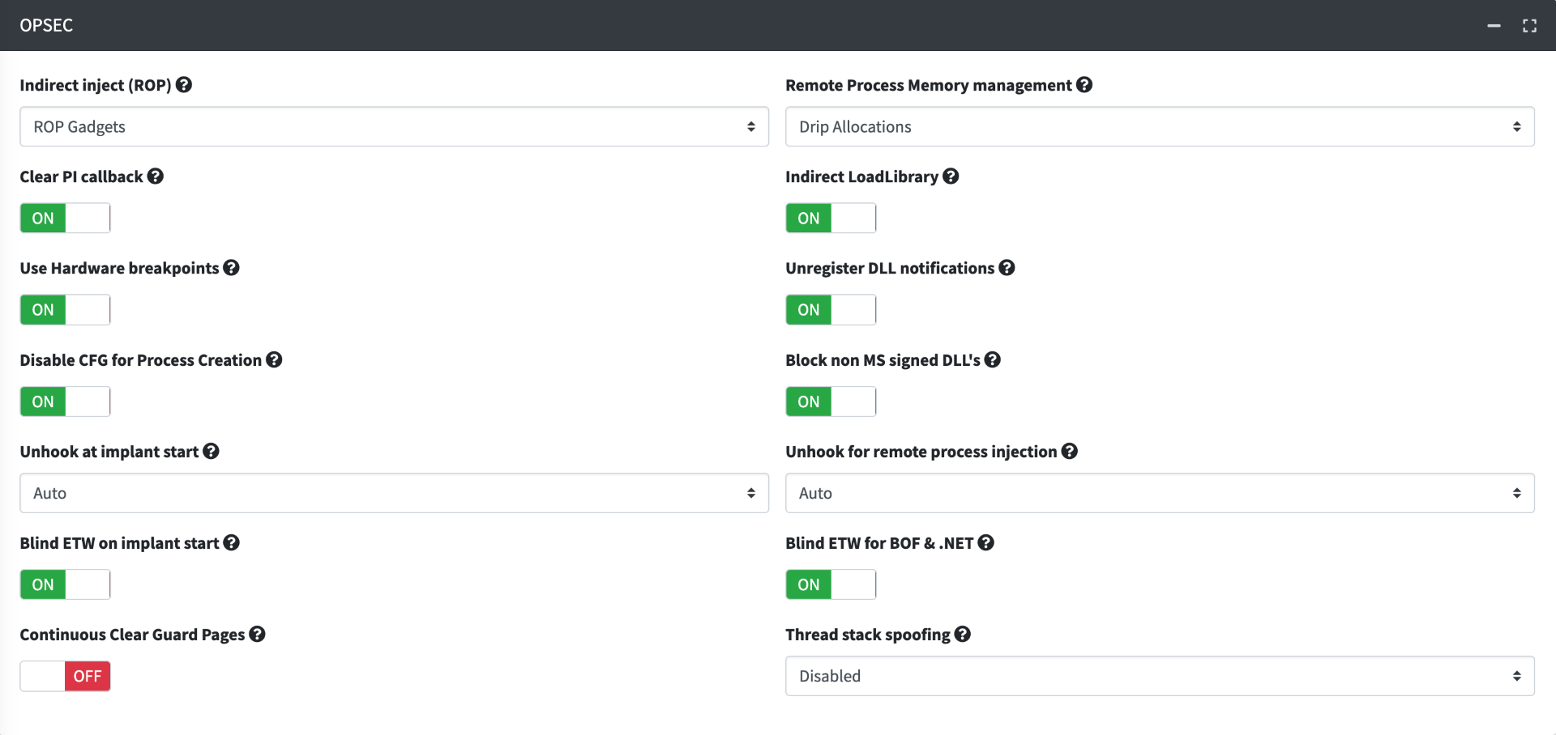1556x735 pixels.
Task: View the Unhook at implant start help icon
Action: point(211,451)
